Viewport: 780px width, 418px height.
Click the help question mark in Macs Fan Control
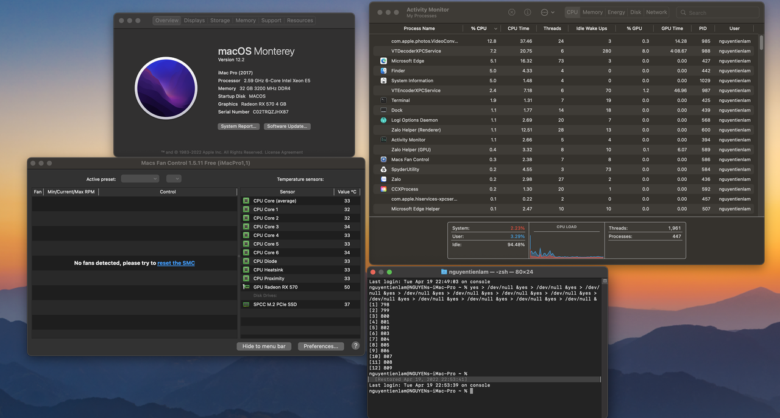pos(355,346)
